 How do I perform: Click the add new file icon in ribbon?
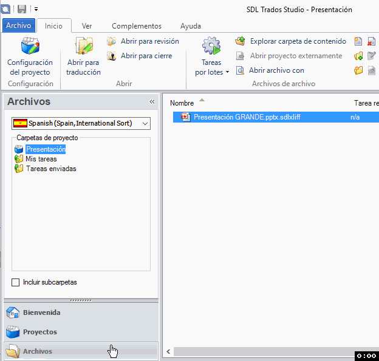coord(358,41)
